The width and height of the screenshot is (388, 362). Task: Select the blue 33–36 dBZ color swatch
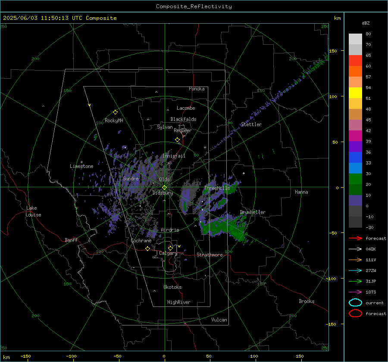pos(355,158)
